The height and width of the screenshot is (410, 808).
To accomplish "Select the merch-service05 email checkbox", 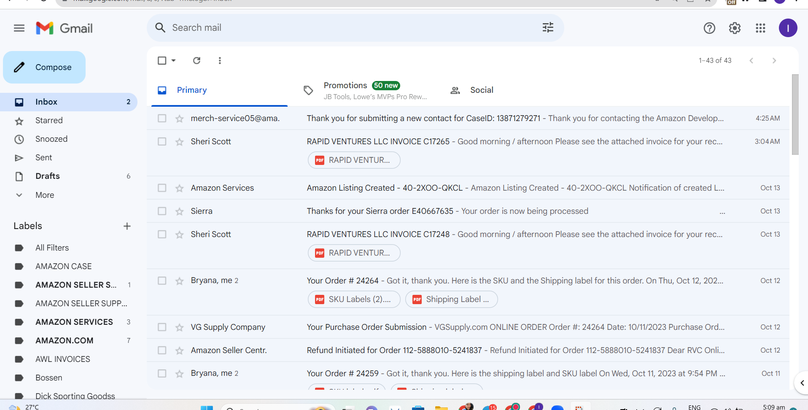I will (162, 118).
